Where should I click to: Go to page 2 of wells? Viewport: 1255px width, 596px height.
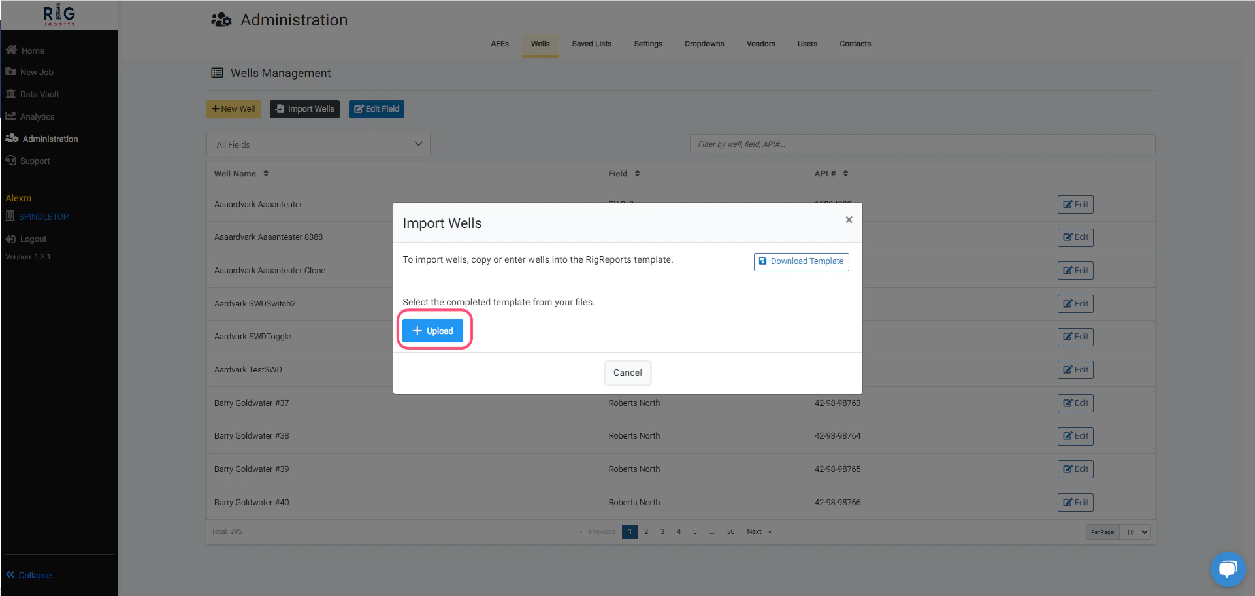(646, 532)
